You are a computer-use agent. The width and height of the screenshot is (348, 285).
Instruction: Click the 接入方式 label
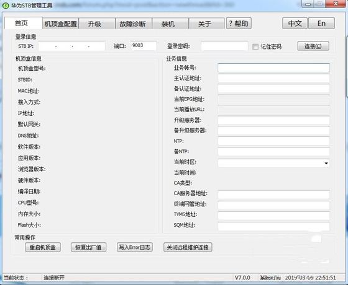point(29,102)
